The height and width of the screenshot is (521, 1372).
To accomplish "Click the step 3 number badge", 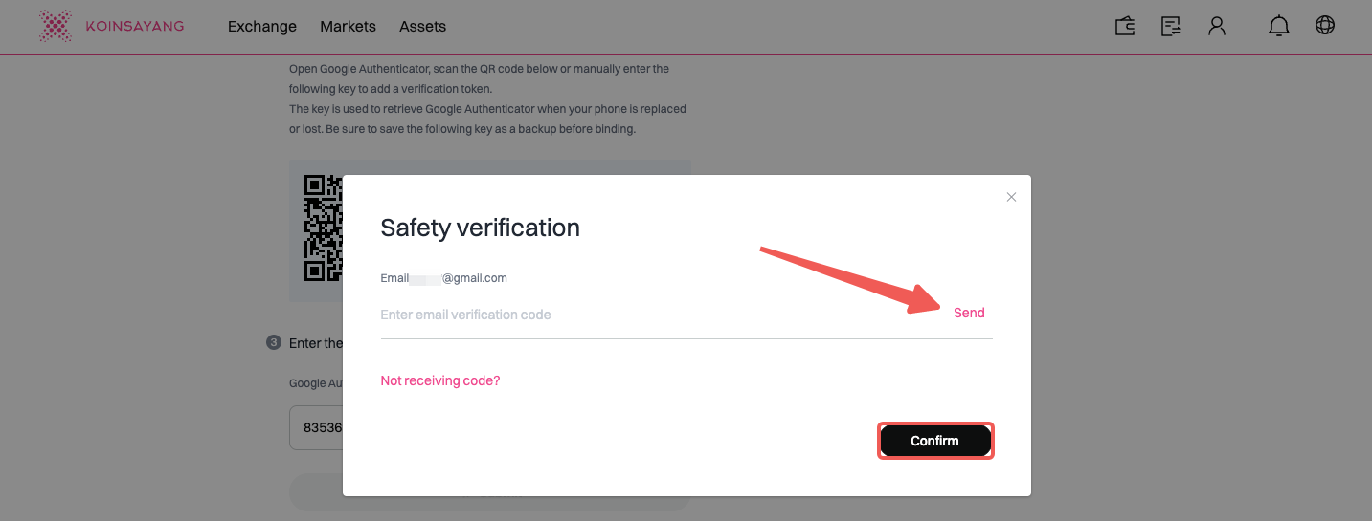I will click(273, 342).
